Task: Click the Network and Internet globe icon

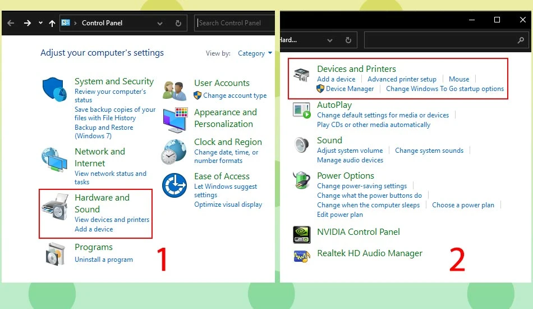Action: tap(54, 159)
